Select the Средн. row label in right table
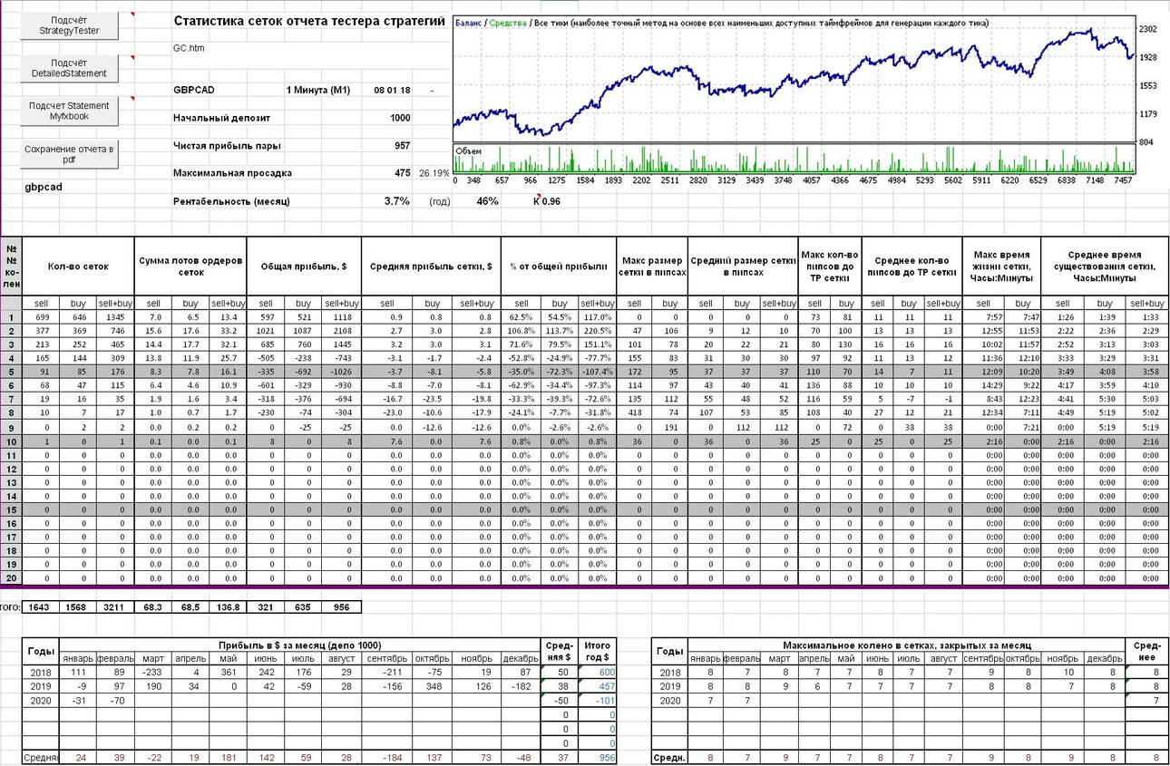 click(x=669, y=757)
